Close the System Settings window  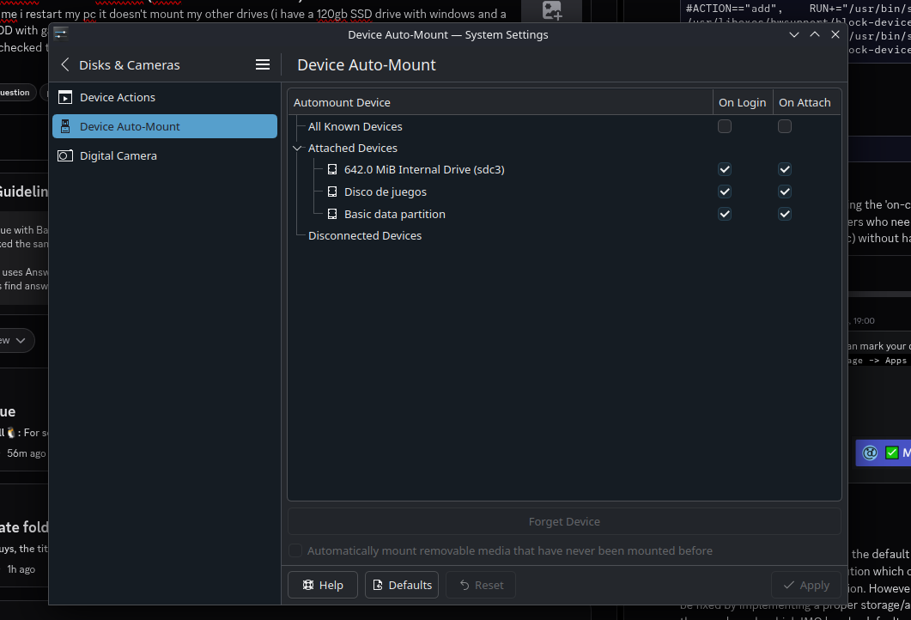tap(835, 35)
